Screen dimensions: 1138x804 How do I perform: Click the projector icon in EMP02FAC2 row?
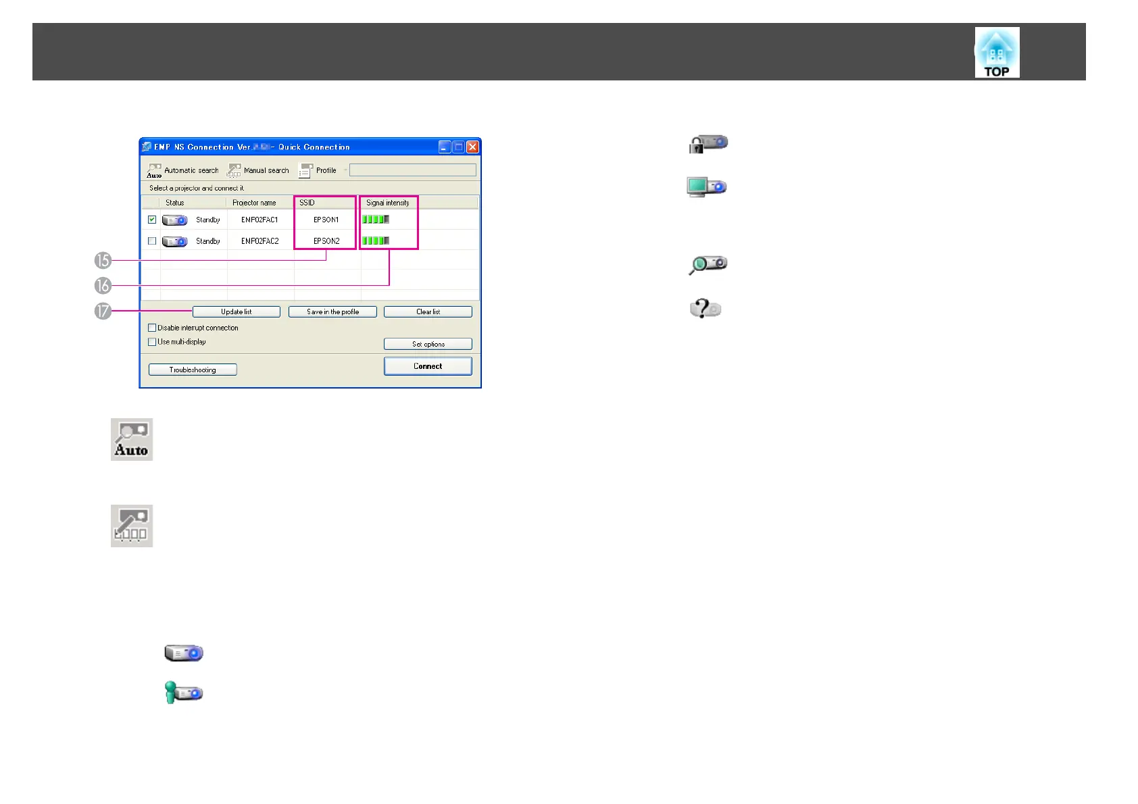175,241
